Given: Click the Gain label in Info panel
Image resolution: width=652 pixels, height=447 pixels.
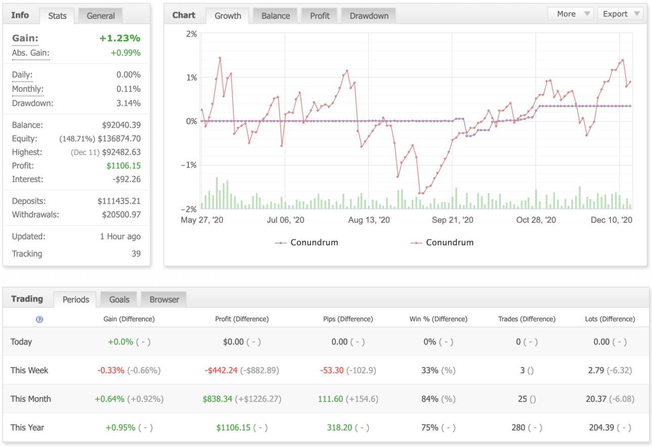Looking at the screenshot, I should (25, 38).
